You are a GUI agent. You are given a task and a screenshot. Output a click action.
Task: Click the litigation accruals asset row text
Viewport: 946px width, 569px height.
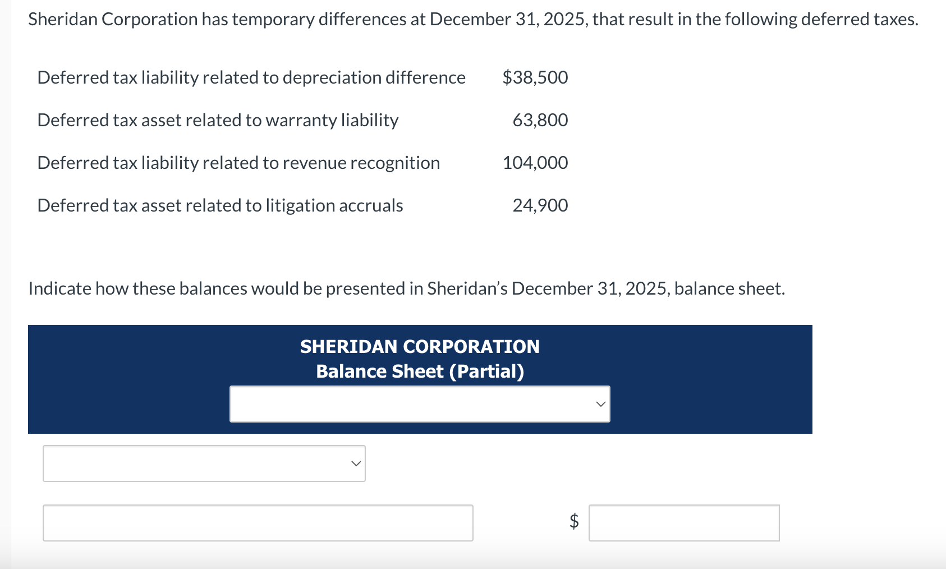(220, 205)
